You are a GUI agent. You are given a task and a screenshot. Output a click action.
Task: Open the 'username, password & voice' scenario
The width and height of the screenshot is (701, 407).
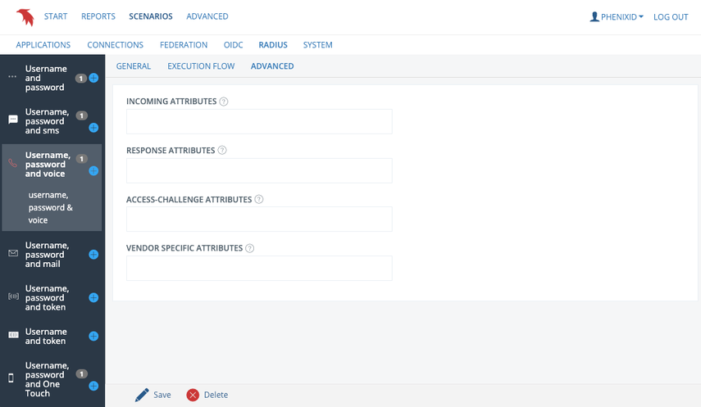51,208
